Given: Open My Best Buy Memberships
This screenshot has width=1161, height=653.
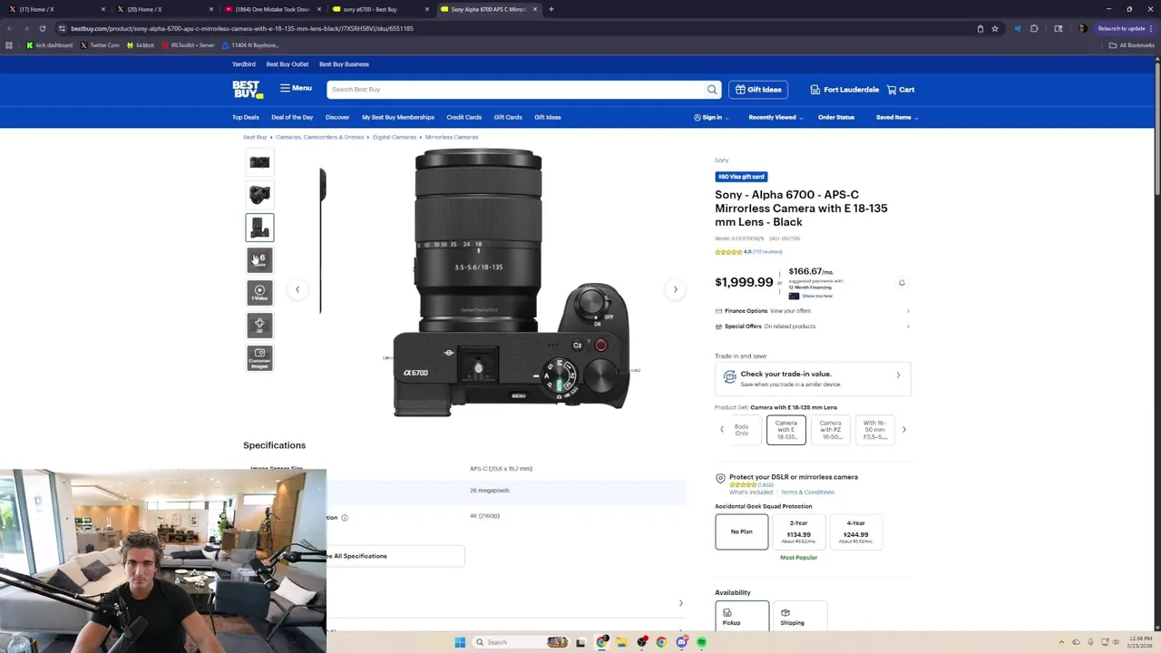Looking at the screenshot, I should pos(398,117).
